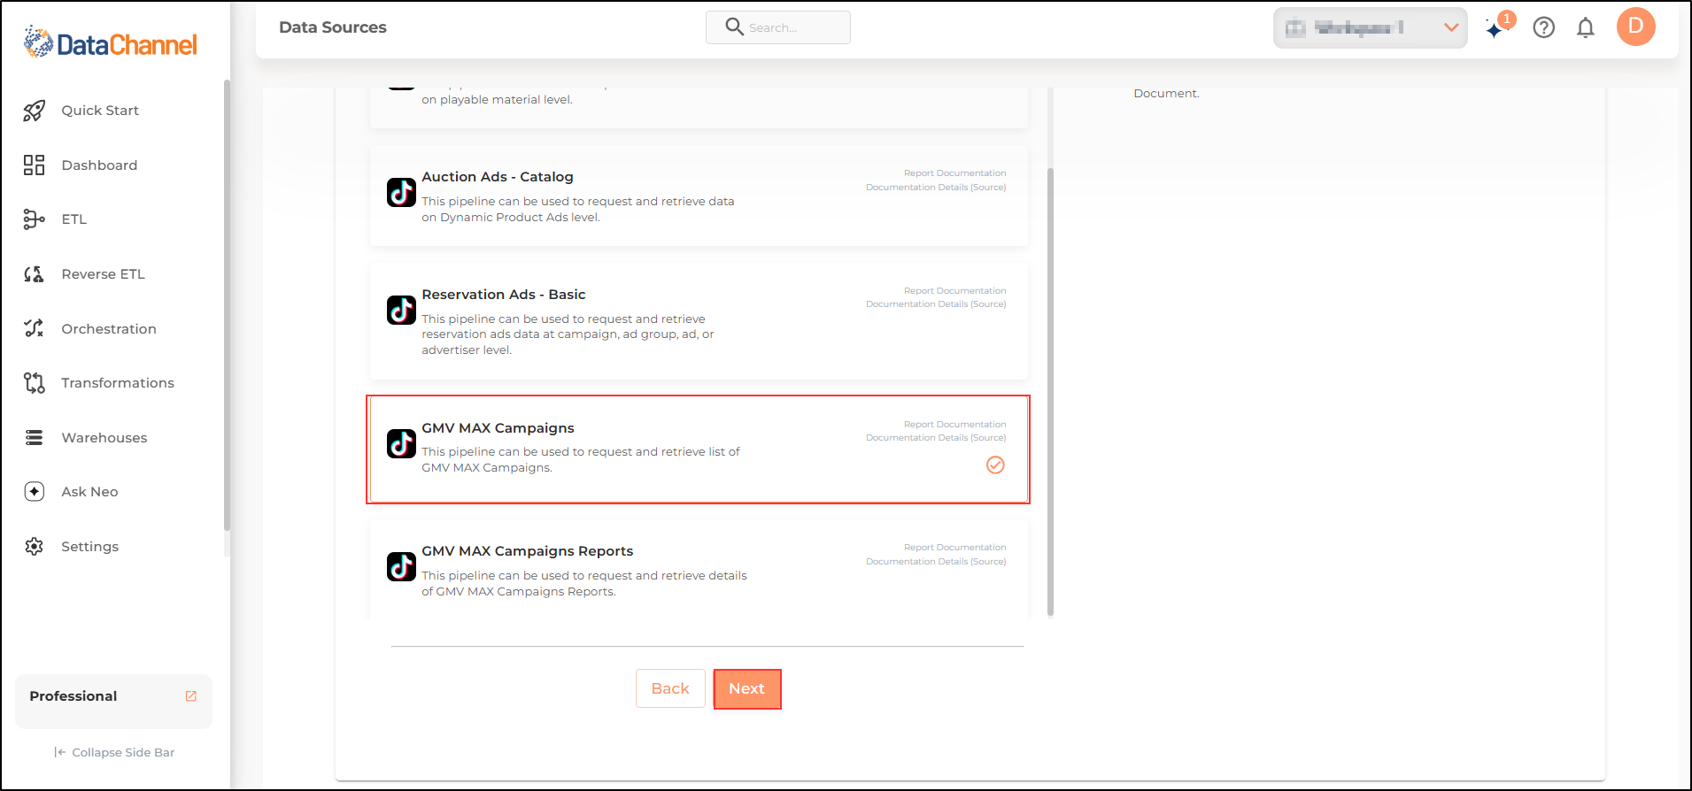Open Ask Neo sparkle icon
Screen dimensions: 1692x791
point(34,492)
